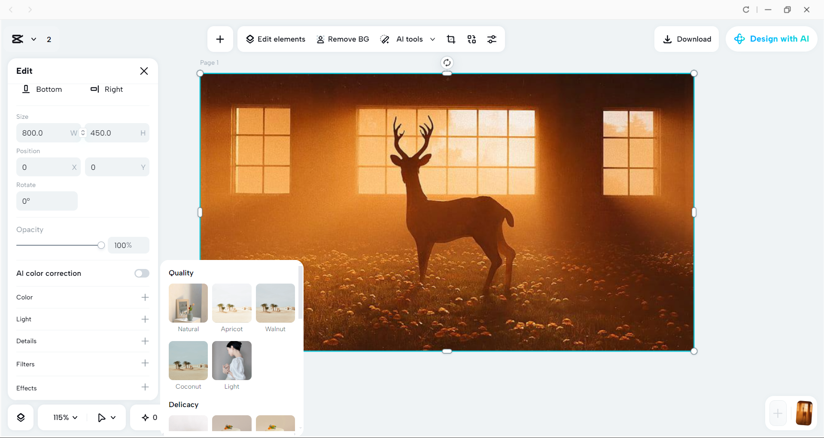Open the image adjustments sliders icon

pos(492,39)
